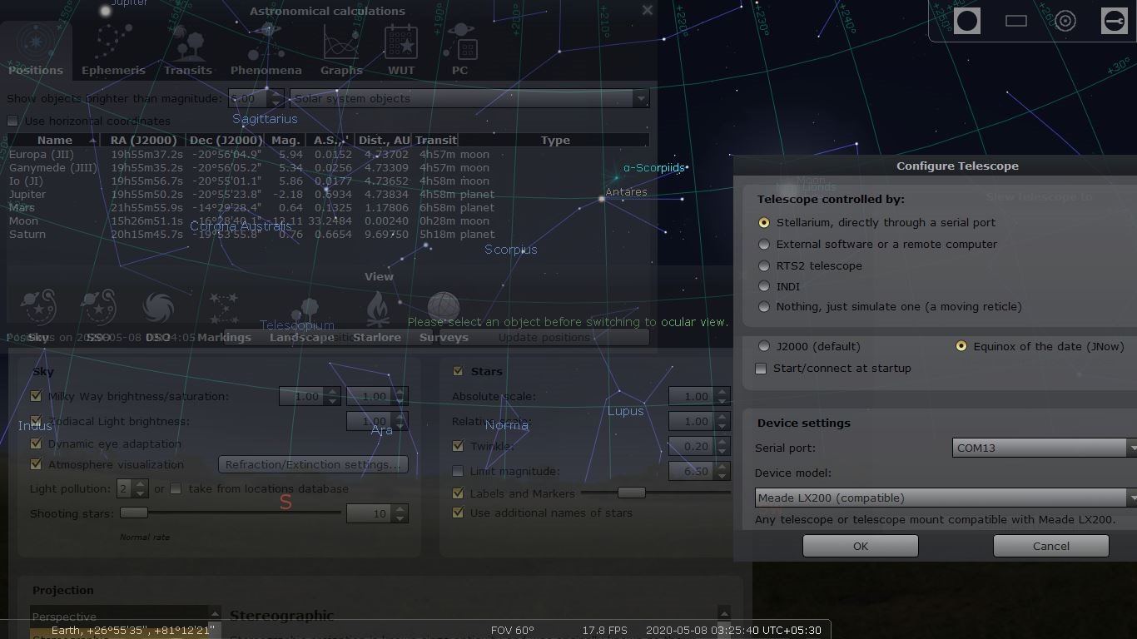
Task: Select Perspective in the Projection list
Action: [x=119, y=617]
